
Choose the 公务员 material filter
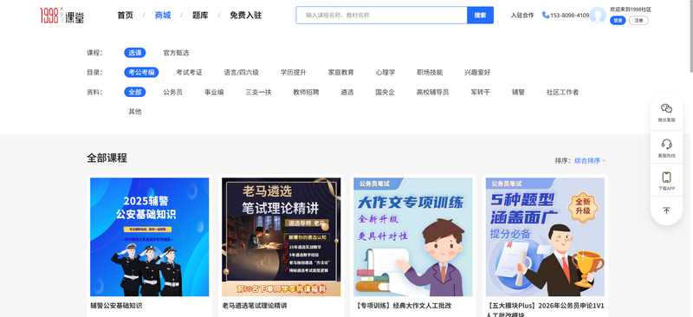[x=172, y=92]
